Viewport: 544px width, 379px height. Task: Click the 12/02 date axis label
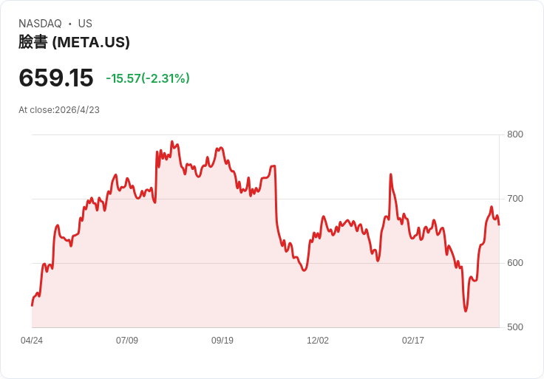click(x=318, y=341)
